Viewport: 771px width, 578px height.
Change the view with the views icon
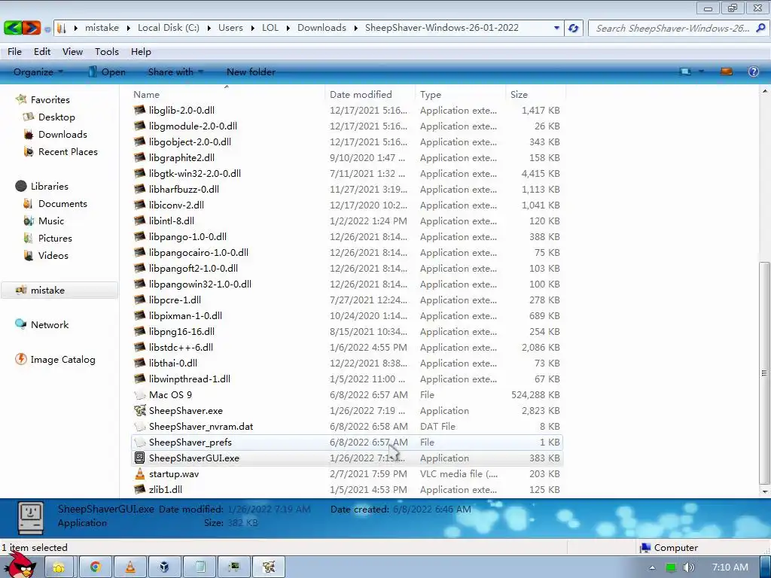(685, 71)
